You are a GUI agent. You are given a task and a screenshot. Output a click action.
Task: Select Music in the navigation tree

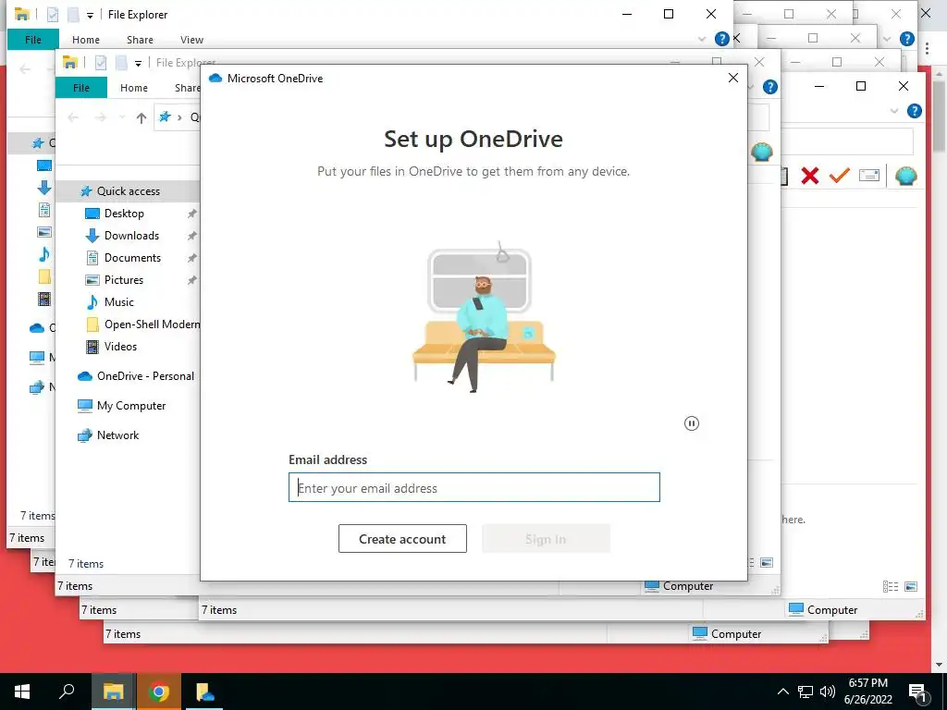[118, 302]
